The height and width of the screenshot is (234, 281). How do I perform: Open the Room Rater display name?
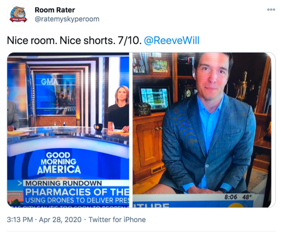[55, 10]
